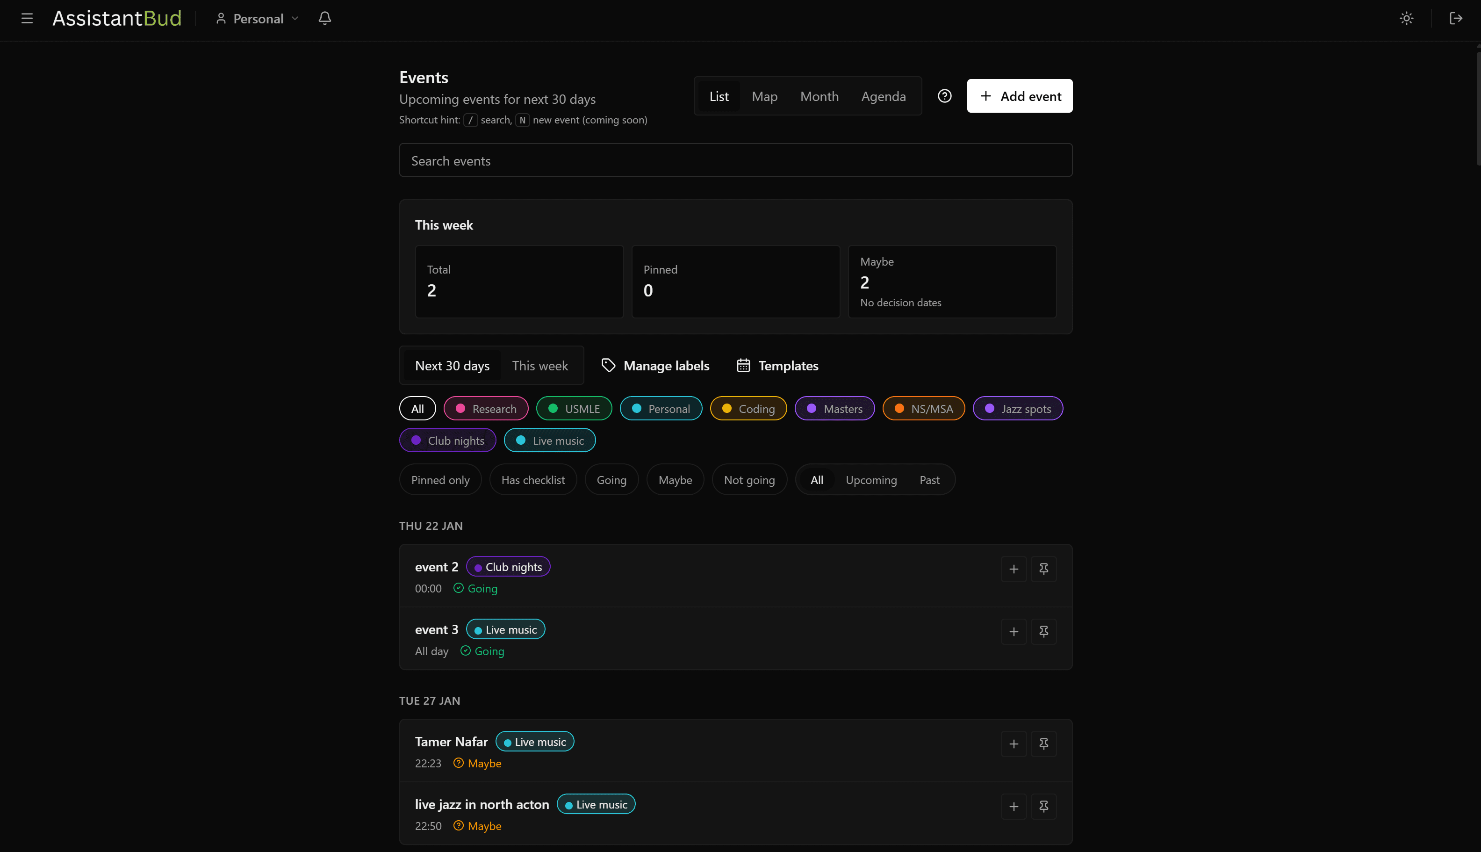Click plus icon on event 3 row

pyautogui.click(x=1014, y=631)
